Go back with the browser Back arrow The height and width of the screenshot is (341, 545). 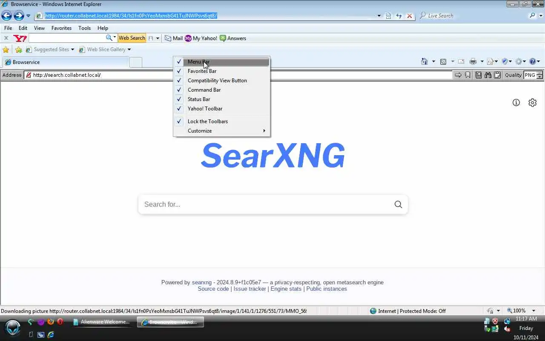pyautogui.click(x=6, y=16)
